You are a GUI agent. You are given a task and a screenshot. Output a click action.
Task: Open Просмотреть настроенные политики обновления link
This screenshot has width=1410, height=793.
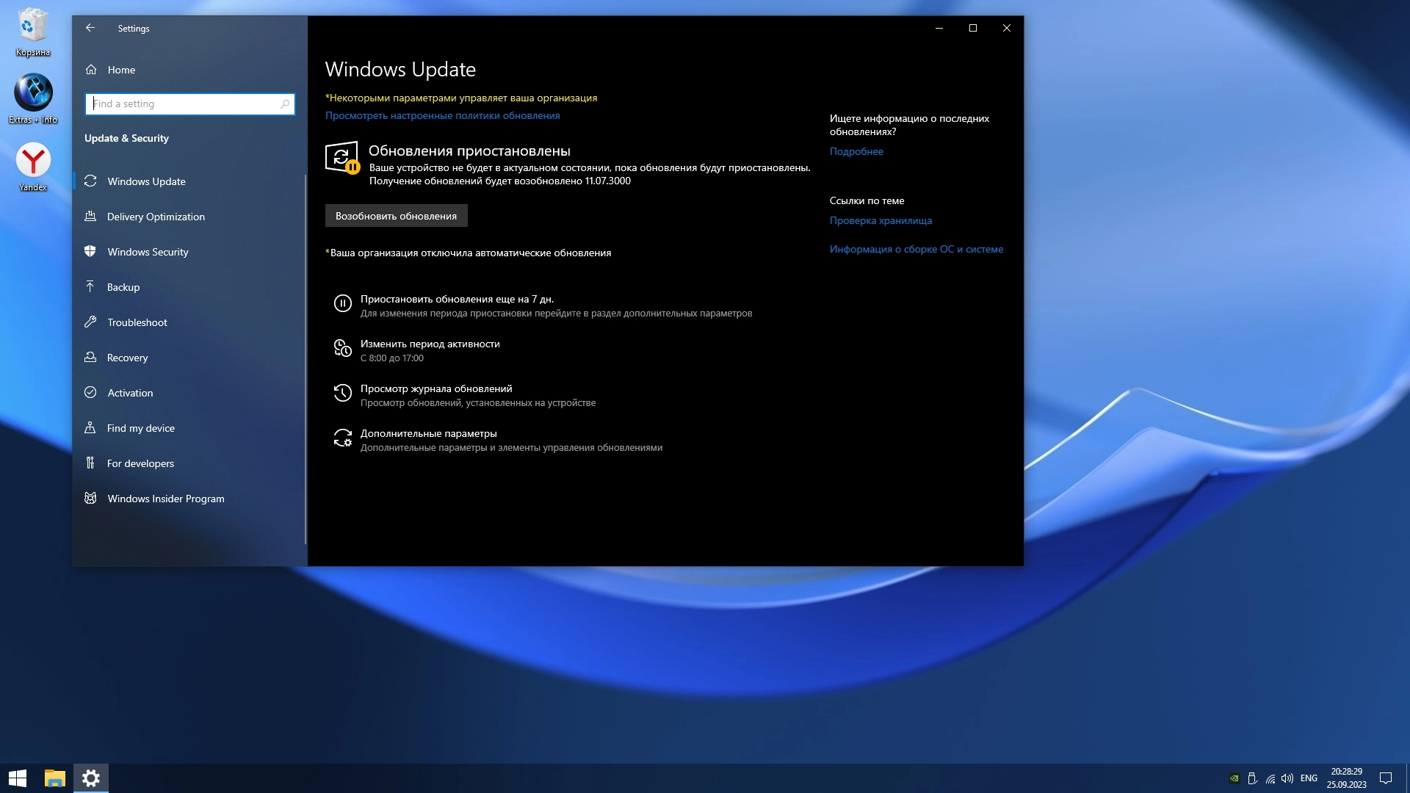[x=442, y=115]
